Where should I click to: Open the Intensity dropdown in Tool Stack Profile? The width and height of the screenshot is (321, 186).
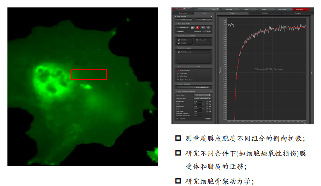coord(182,28)
